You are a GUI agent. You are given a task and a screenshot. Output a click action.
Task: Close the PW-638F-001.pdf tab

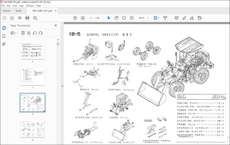pyautogui.click(x=56, y=11)
